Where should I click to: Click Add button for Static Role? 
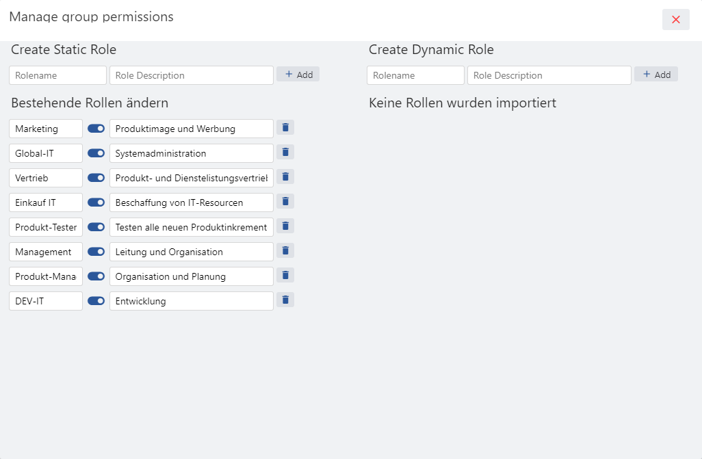[x=298, y=75]
